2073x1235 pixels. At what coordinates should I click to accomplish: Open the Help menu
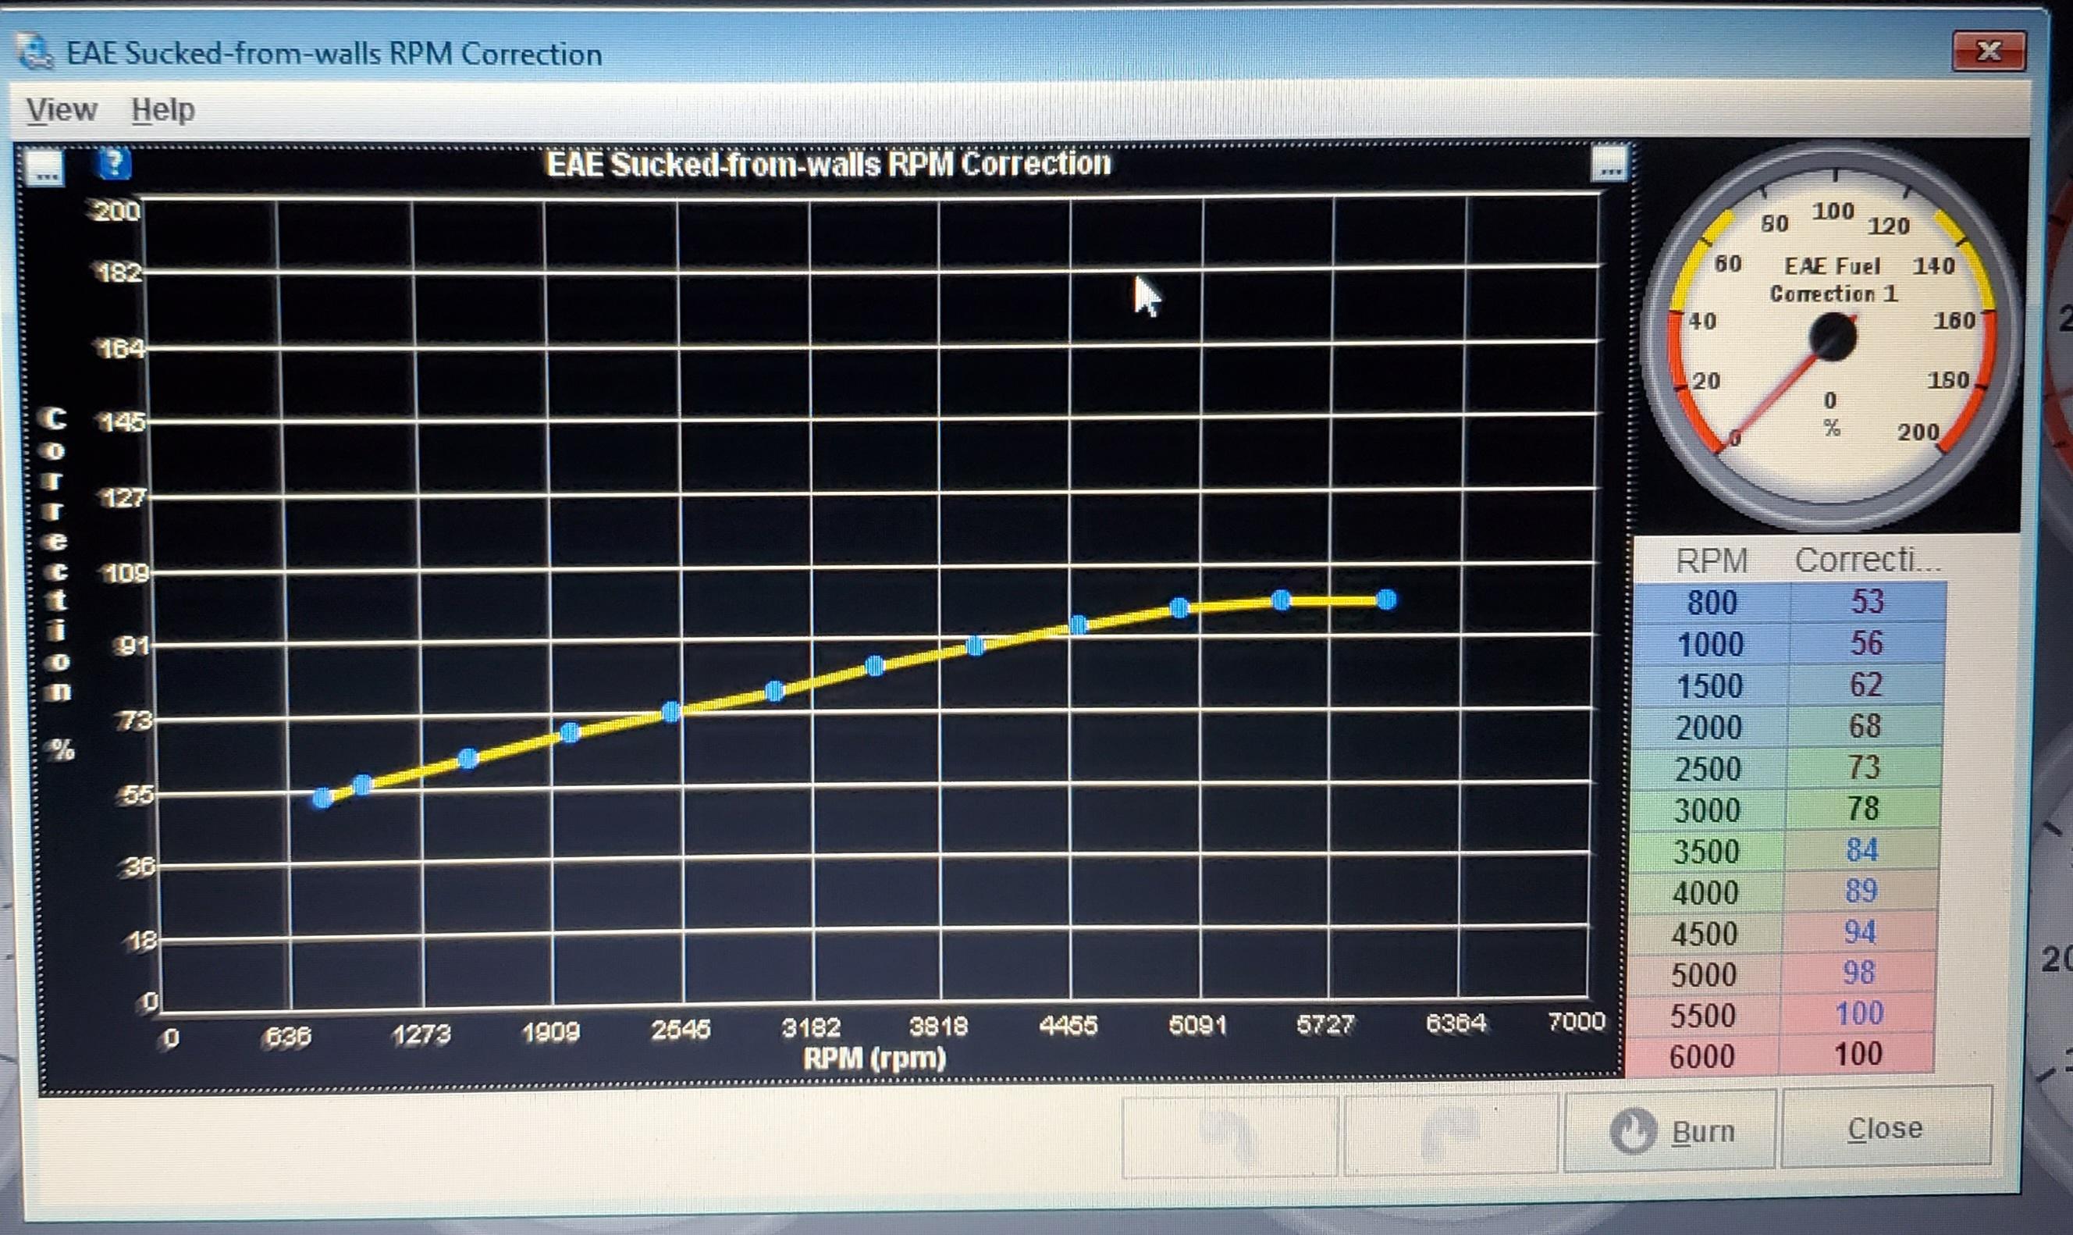tap(163, 109)
